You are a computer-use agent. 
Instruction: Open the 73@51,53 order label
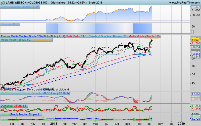46,89
